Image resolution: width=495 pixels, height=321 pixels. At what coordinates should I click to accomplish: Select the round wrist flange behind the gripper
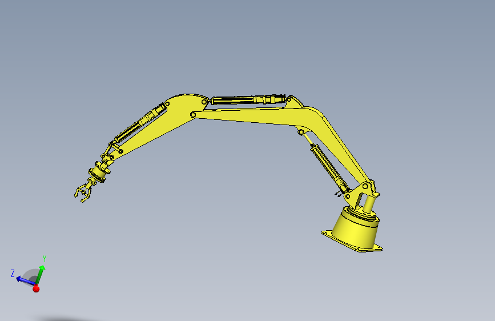[99, 172]
